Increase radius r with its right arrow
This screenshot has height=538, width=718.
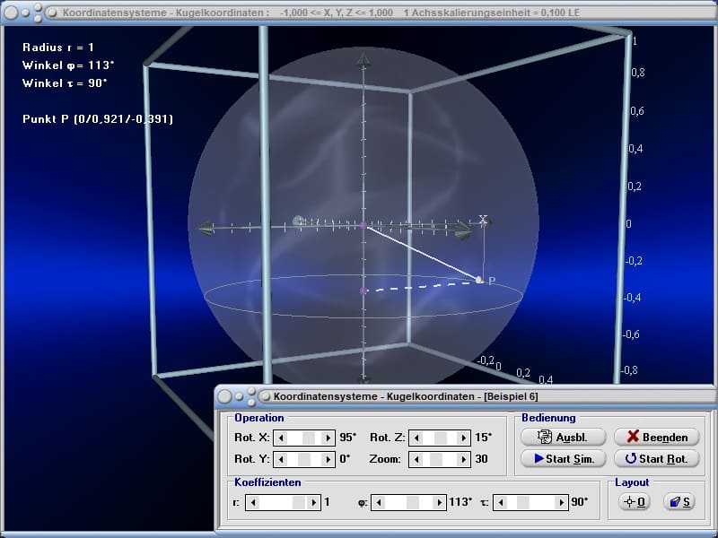[313, 502]
